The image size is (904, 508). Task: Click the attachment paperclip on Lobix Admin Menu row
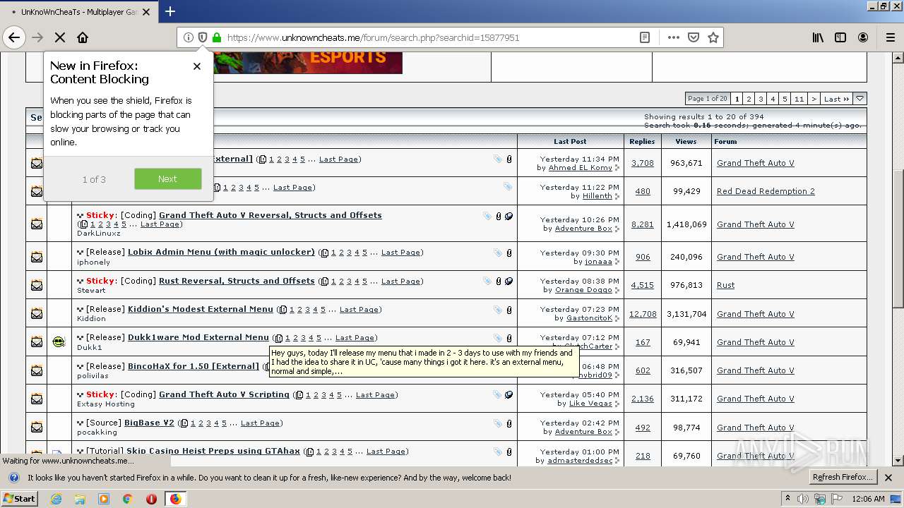coord(509,253)
